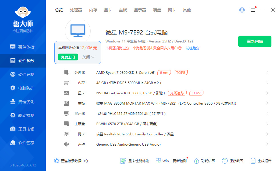Expand the 显示器 row chevron

click(267, 113)
